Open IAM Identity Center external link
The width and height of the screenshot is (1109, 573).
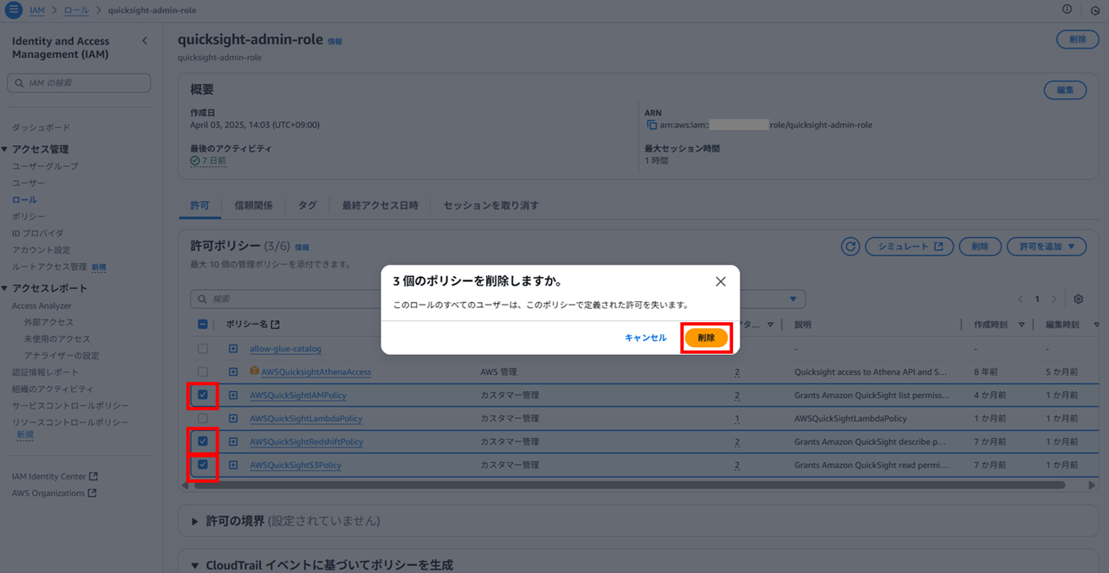55,476
